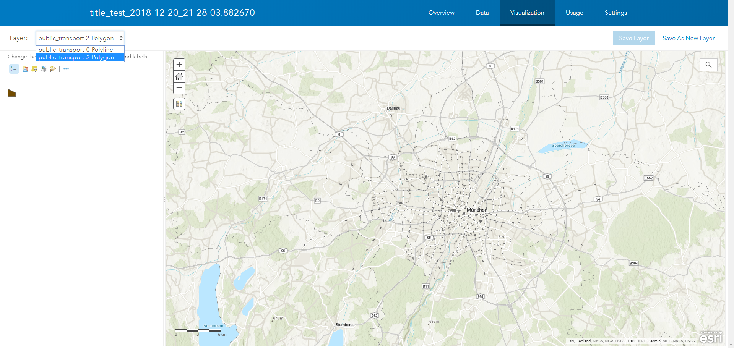Switch to the Usage tab

point(575,13)
